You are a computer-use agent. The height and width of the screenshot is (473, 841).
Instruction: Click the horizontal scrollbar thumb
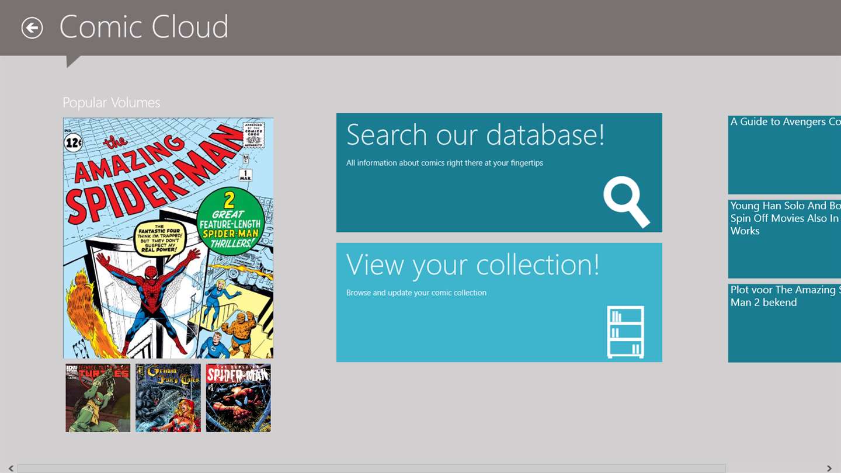371,468
